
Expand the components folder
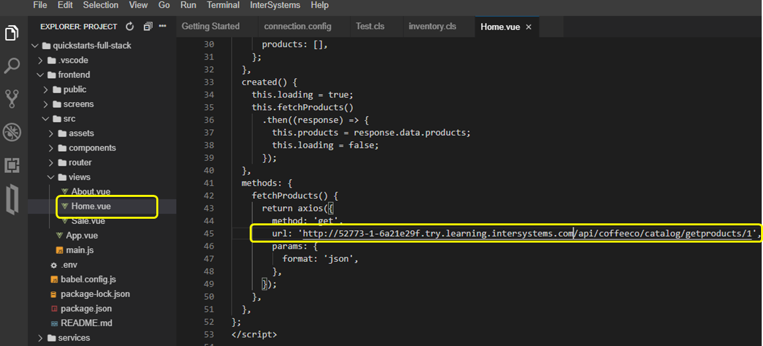[50, 148]
